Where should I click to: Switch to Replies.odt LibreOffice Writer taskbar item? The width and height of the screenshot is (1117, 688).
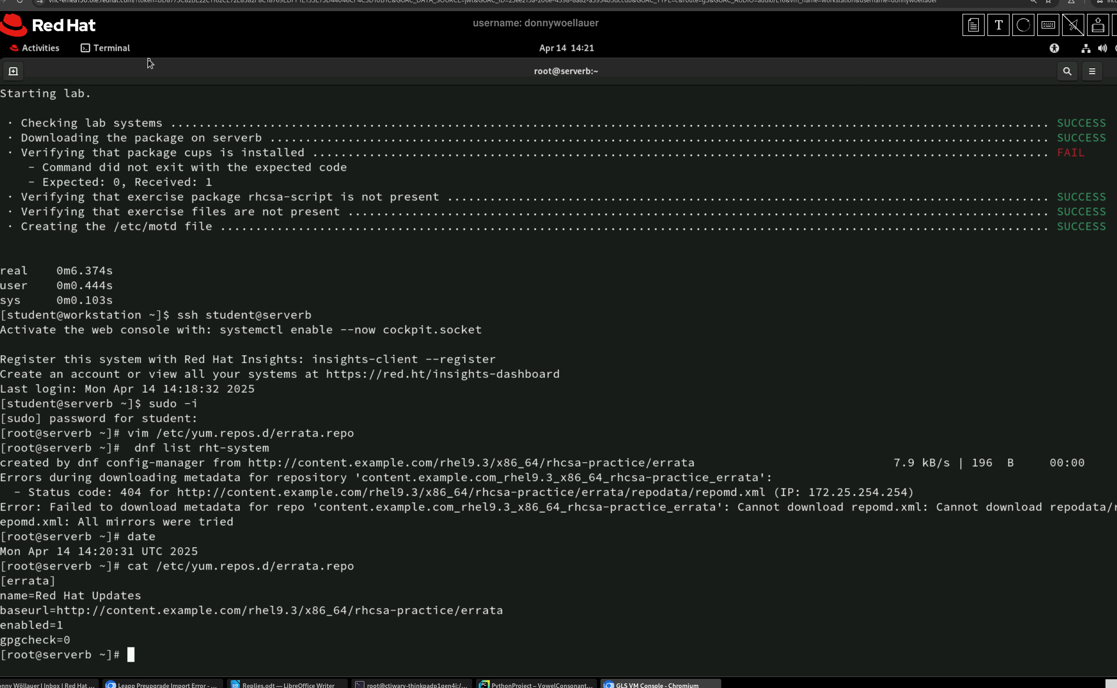287,684
